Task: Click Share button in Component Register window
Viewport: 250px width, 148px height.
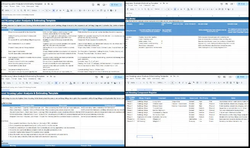Action: [241, 77]
